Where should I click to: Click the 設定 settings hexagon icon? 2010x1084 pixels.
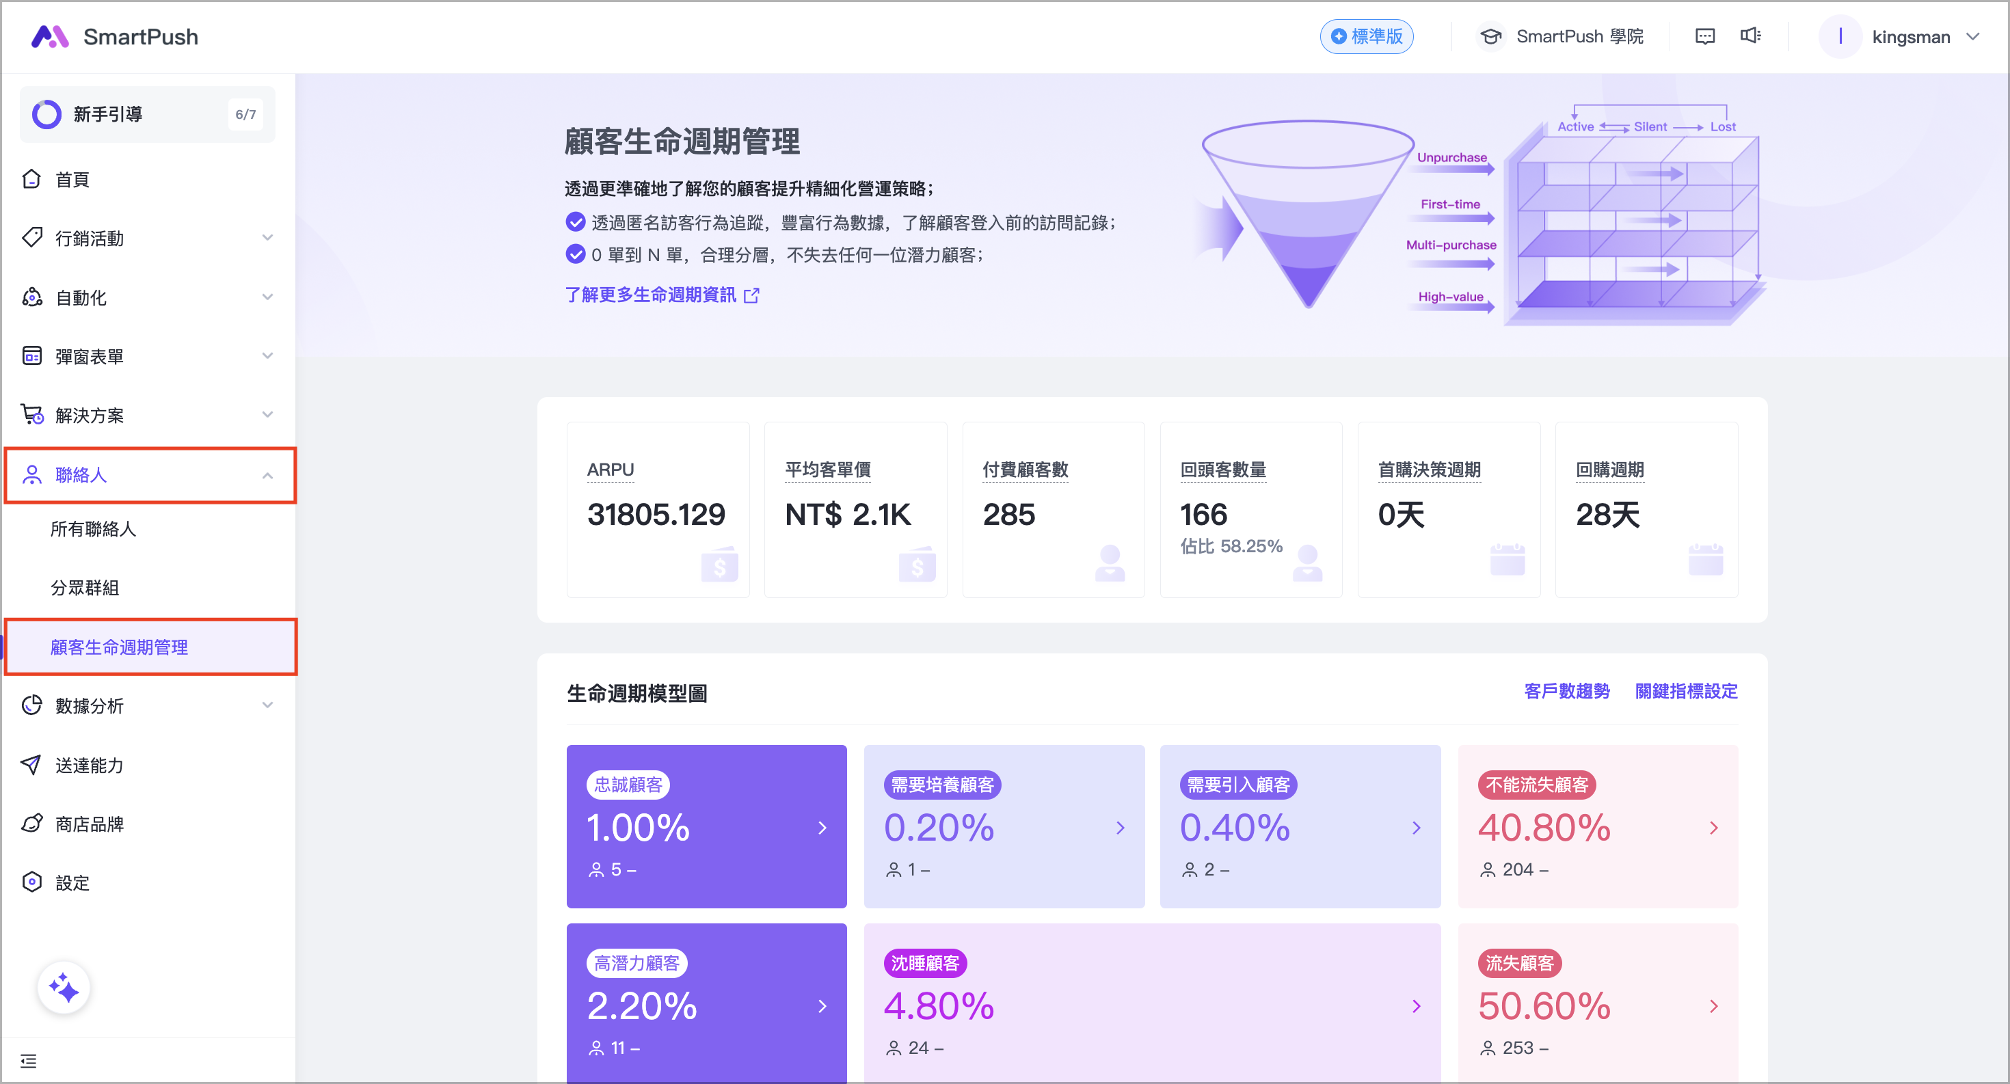31,882
